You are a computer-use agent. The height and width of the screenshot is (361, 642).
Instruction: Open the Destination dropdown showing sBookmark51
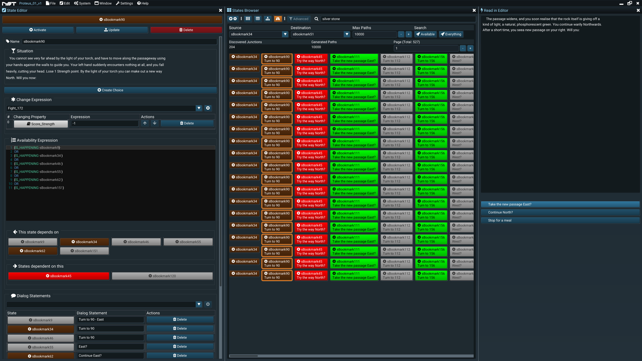click(347, 34)
